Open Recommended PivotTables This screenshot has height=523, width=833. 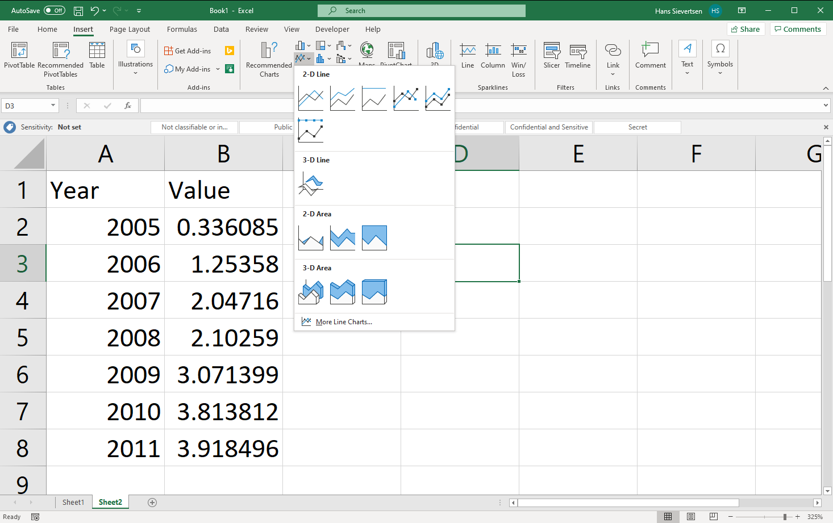coord(60,60)
